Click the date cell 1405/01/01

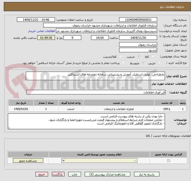point(21,109)
